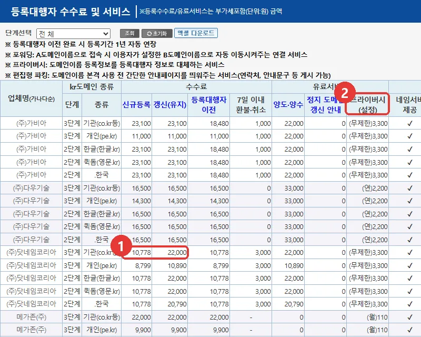421x337 pixels.
Task: Click 네임서버 checkmark in 닷네임코리아 개인(pe.kr) row
Action: [x=409, y=265]
